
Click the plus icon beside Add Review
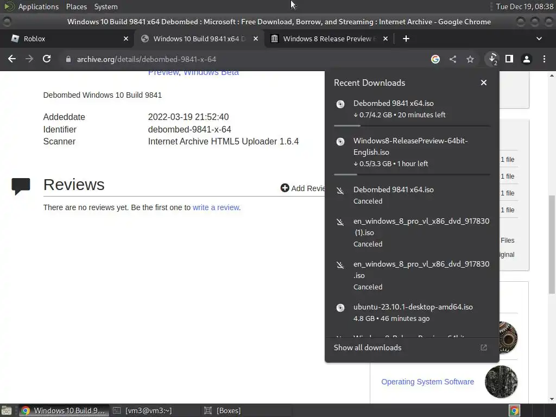click(285, 188)
